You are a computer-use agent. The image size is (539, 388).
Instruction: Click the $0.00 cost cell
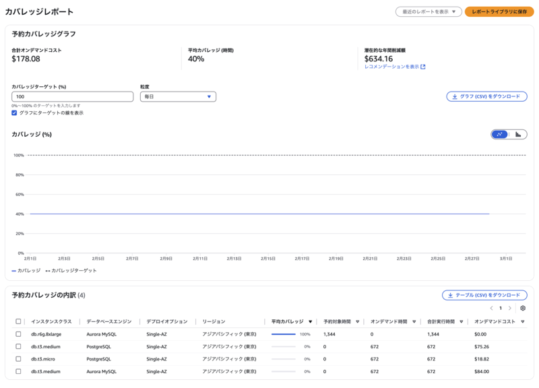[480, 334]
